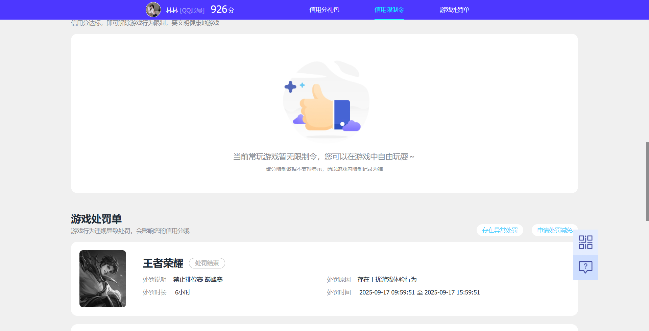Click the 处罚结束 status badge
The width and height of the screenshot is (649, 331).
tap(207, 263)
